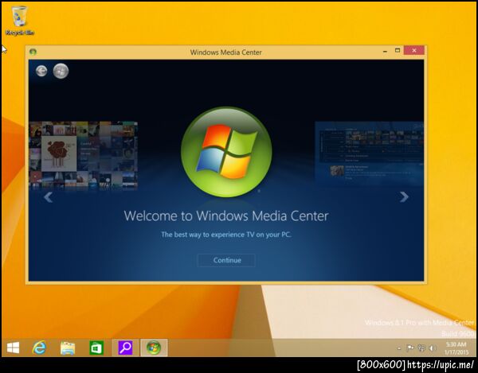Launch Internet Explorer from taskbar
Image resolution: width=478 pixels, height=373 pixels.
(39, 348)
